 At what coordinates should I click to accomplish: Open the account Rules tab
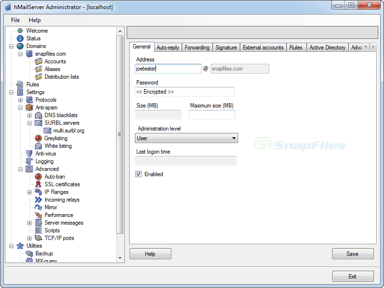coord(296,48)
